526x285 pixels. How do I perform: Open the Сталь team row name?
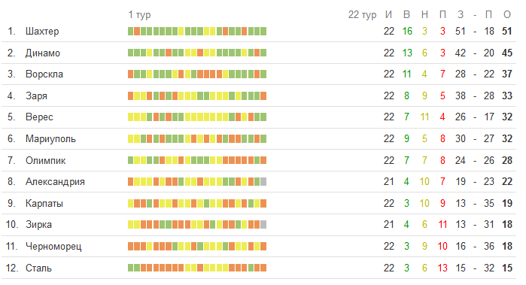[x=38, y=268]
